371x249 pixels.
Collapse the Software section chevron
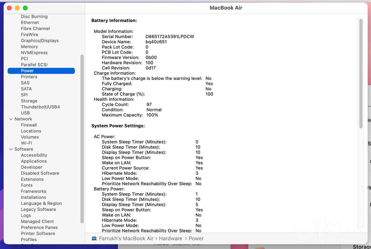point(11,149)
